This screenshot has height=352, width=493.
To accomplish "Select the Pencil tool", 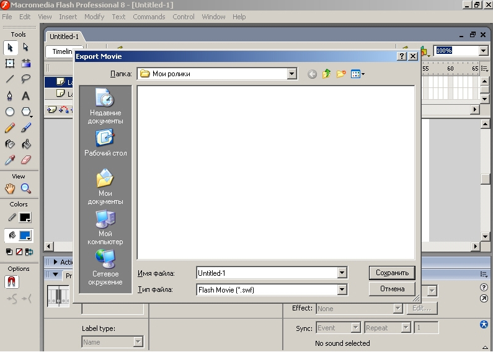I will (10, 128).
